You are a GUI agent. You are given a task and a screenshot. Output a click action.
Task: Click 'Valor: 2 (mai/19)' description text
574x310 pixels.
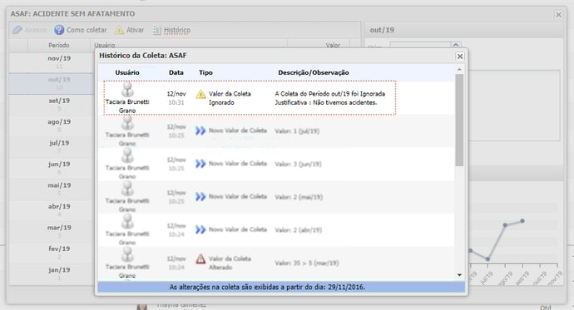[x=299, y=197]
